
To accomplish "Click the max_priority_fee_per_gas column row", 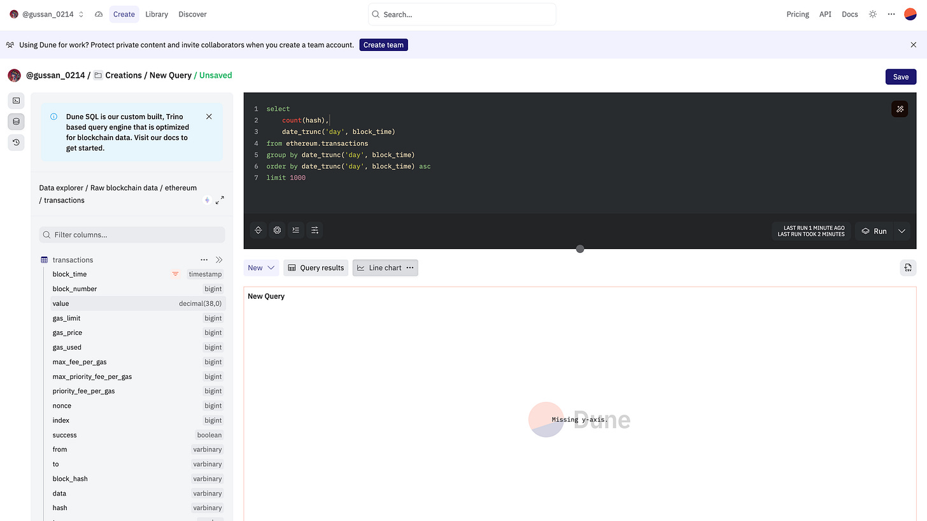I will tap(138, 377).
